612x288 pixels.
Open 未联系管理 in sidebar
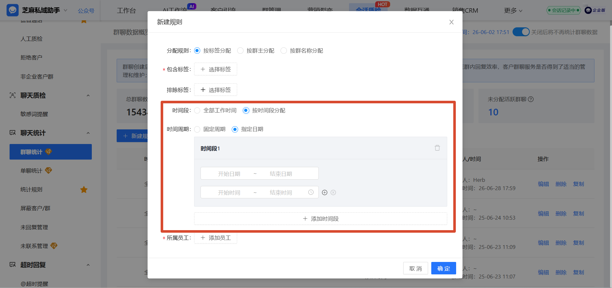(34, 246)
